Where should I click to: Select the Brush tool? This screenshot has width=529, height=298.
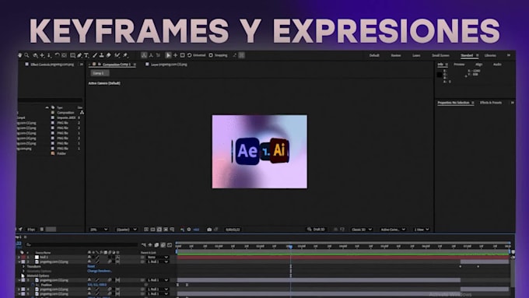(x=95, y=55)
